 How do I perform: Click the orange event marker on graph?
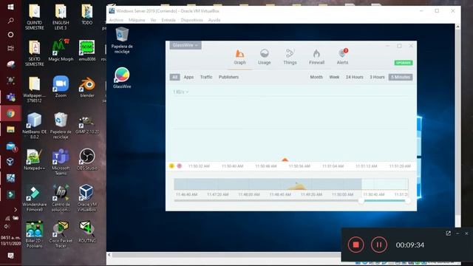[285, 160]
